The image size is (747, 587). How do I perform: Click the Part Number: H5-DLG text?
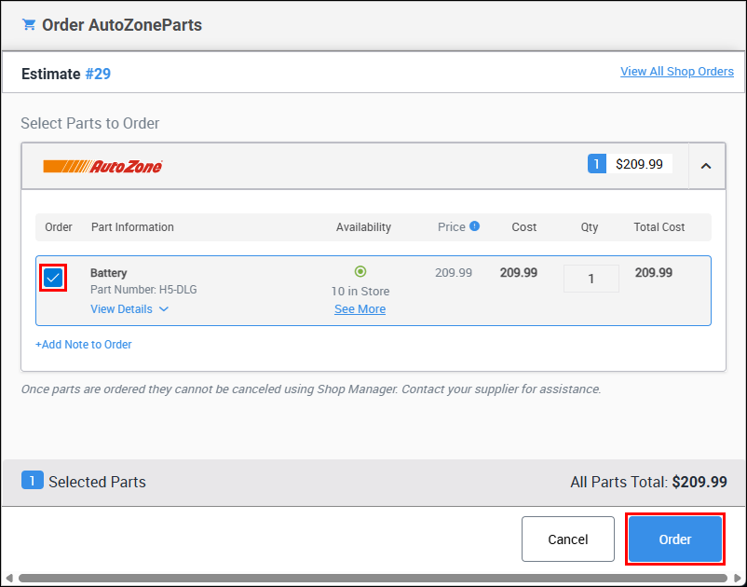(x=143, y=290)
